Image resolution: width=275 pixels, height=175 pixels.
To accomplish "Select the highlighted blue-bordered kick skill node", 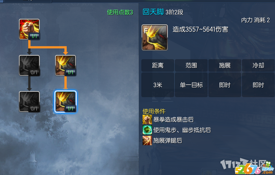I will tap(66, 102).
